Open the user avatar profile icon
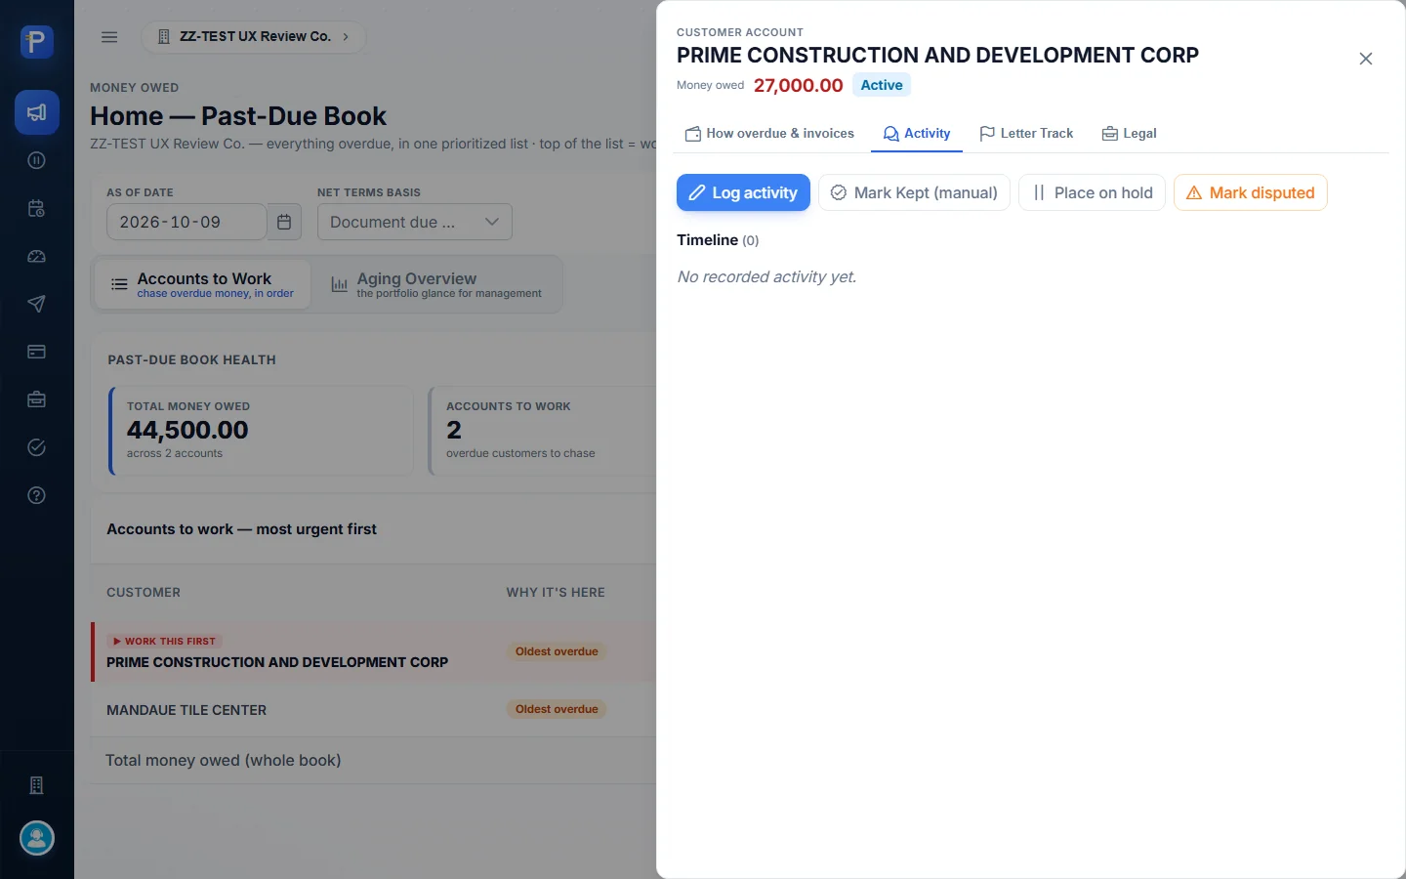1406x879 pixels. click(x=37, y=838)
